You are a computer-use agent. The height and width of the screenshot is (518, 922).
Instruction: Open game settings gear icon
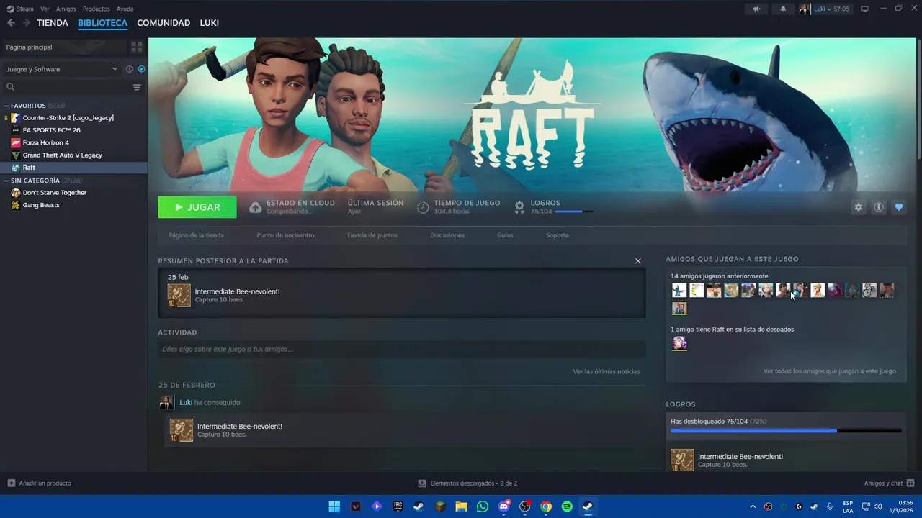click(858, 207)
